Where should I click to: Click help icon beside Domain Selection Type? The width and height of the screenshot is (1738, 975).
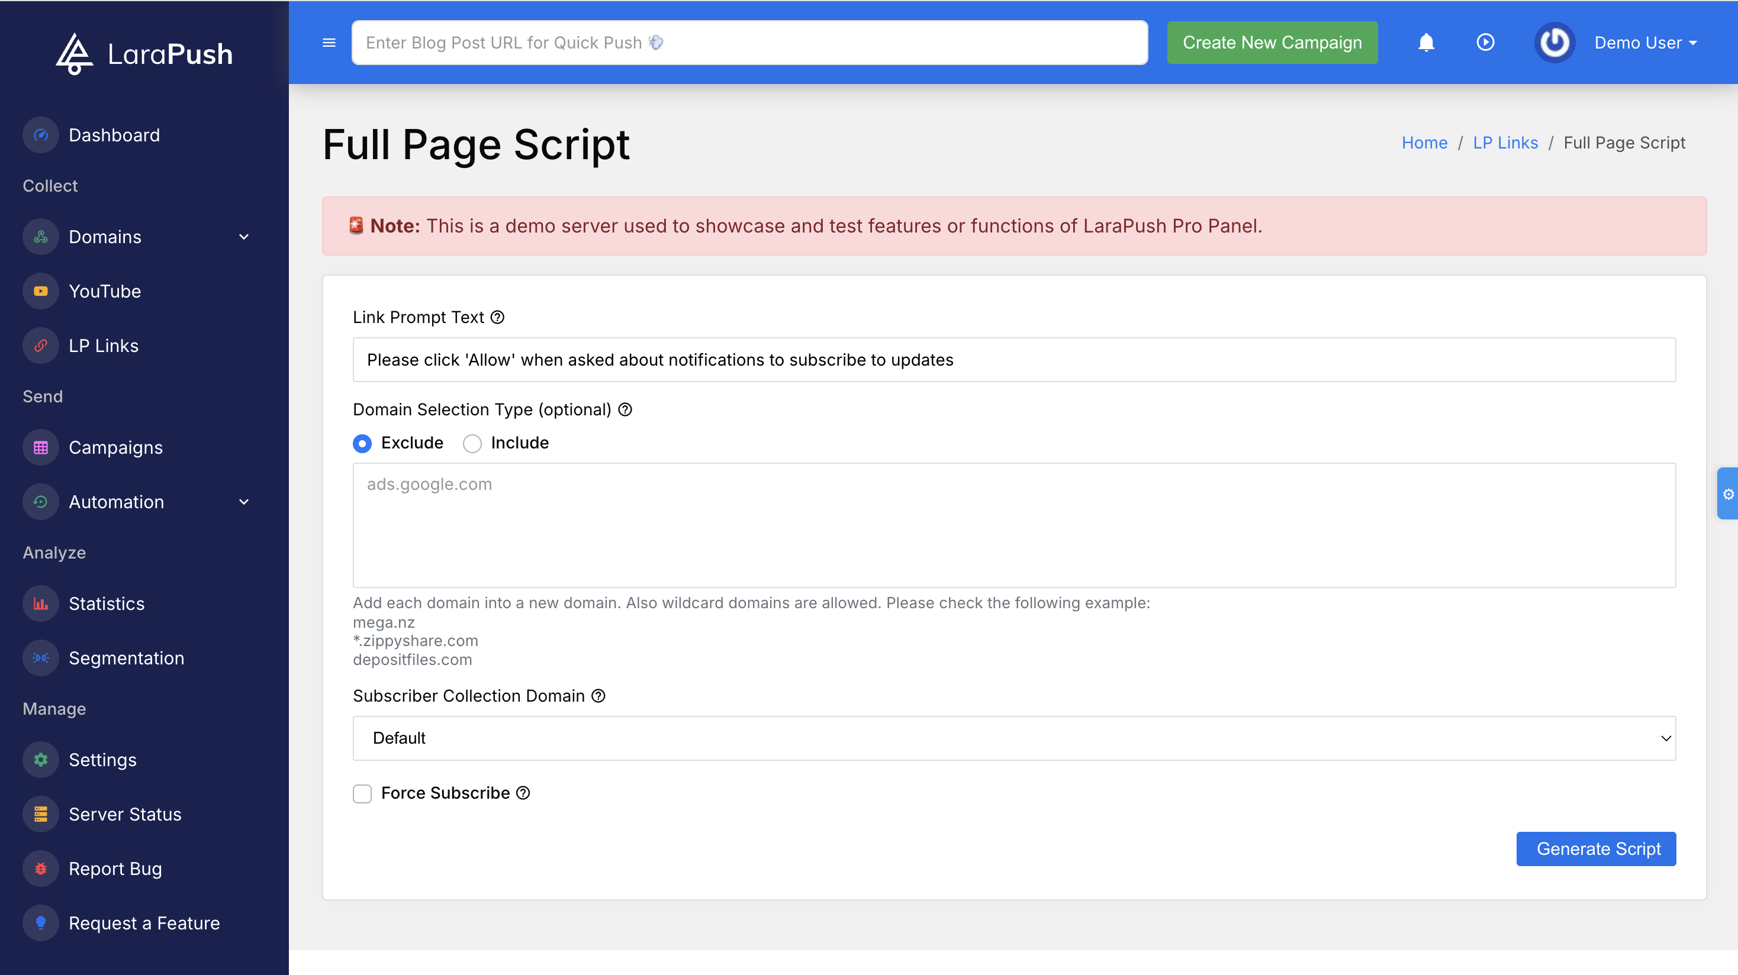(x=626, y=409)
